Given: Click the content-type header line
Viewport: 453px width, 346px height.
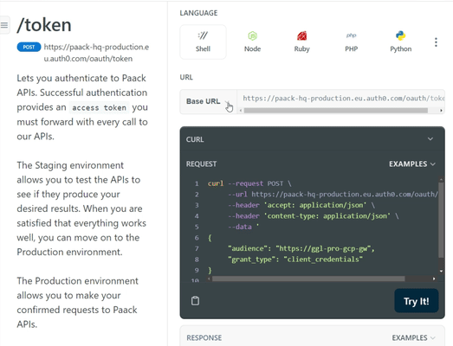Looking at the screenshot, I should coord(314,216).
